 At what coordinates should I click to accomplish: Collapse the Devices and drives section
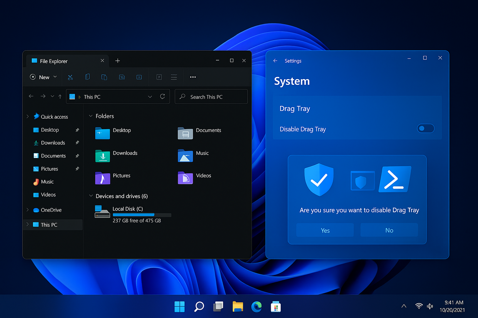click(x=91, y=196)
